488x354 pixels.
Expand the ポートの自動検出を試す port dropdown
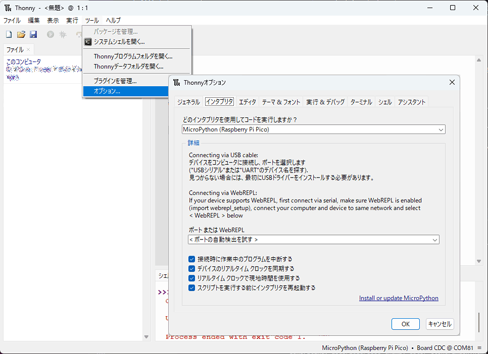314,240
